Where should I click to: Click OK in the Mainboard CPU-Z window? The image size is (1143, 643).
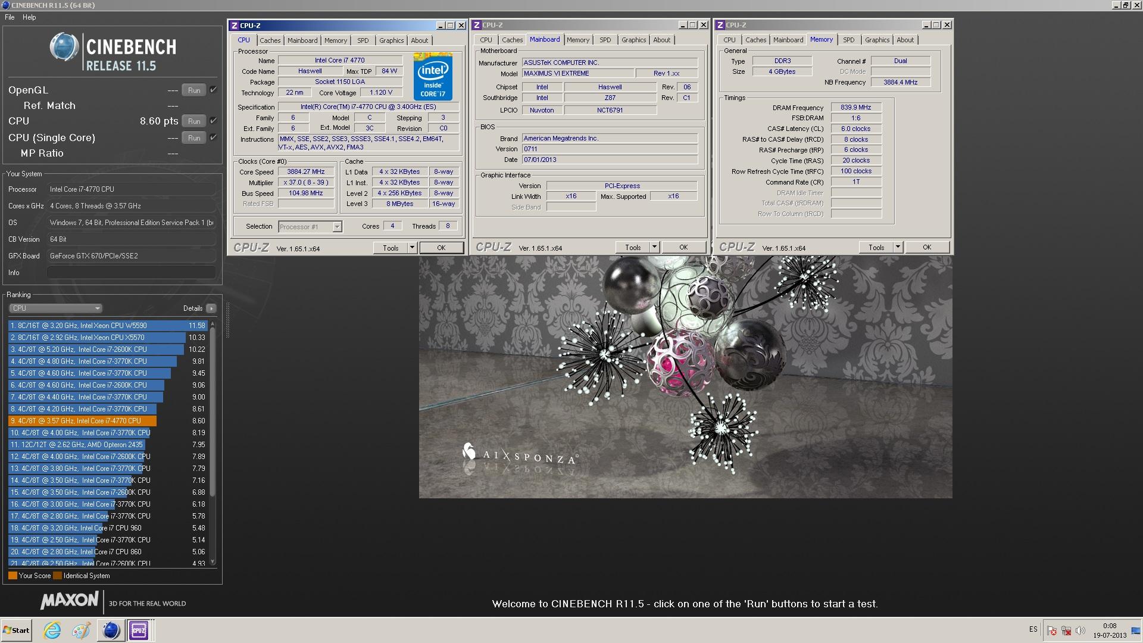point(683,247)
